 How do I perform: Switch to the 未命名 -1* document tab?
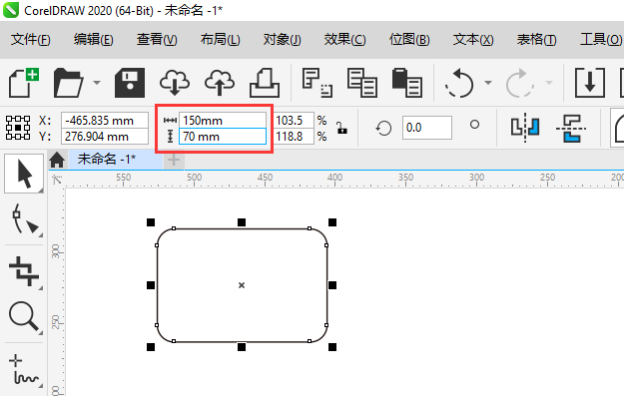pyautogui.click(x=116, y=160)
